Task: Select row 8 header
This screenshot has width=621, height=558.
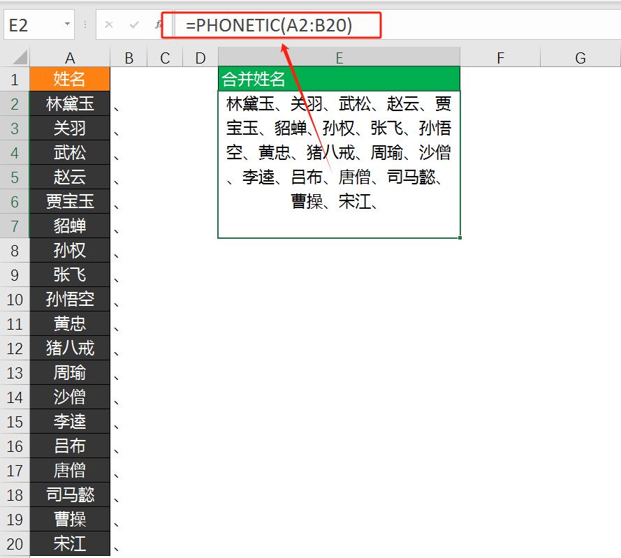Action: 15,250
